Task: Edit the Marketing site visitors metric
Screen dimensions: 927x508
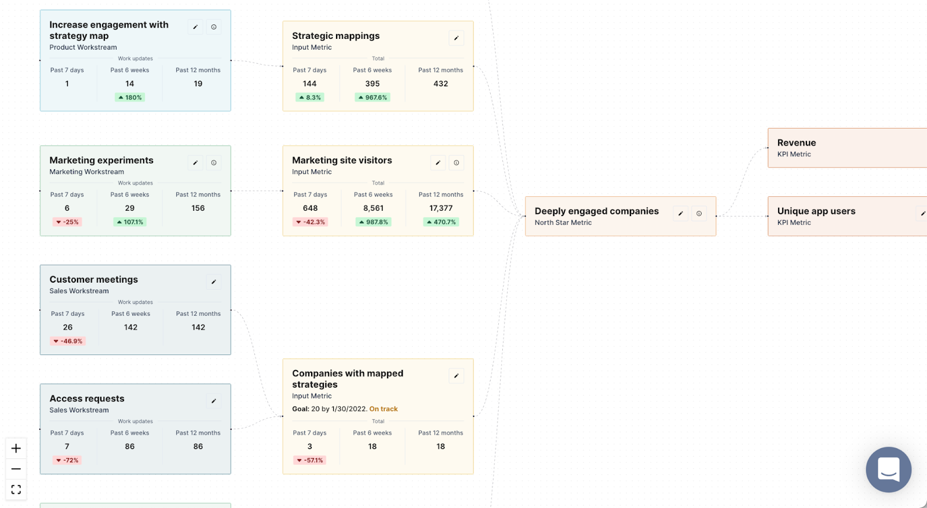Action: tap(438, 163)
